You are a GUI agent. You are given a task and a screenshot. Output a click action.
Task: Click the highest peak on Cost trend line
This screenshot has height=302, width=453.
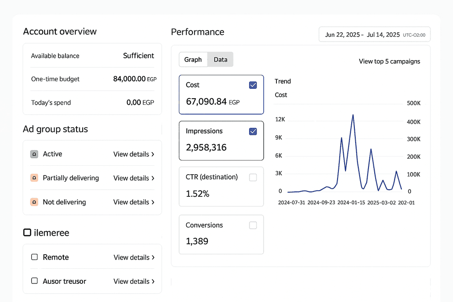(x=353, y=115)
